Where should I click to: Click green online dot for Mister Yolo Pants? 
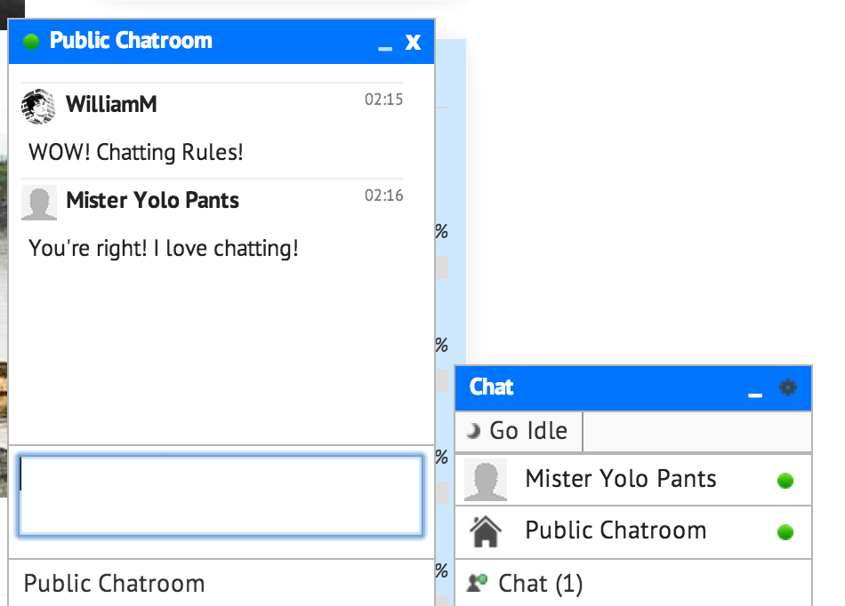[x=785, y=480]
